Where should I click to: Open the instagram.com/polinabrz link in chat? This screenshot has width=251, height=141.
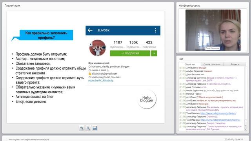click(218, 113)
